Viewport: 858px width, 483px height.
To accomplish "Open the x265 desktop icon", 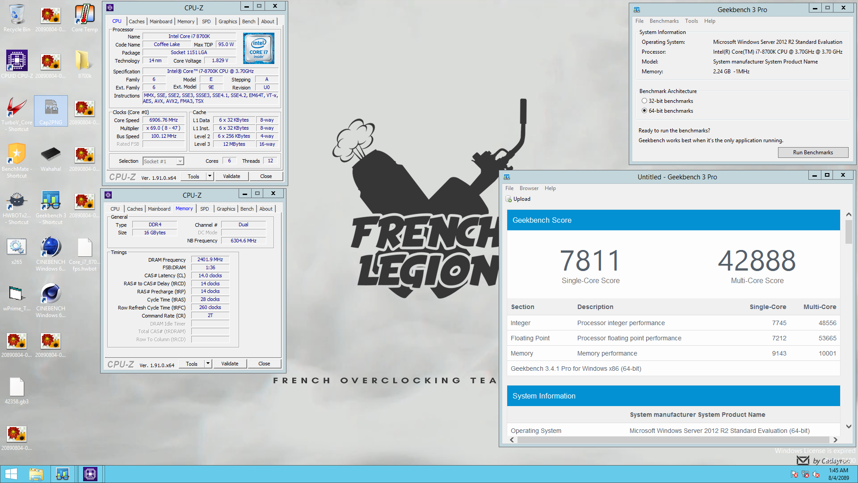I will pos(17,250).
